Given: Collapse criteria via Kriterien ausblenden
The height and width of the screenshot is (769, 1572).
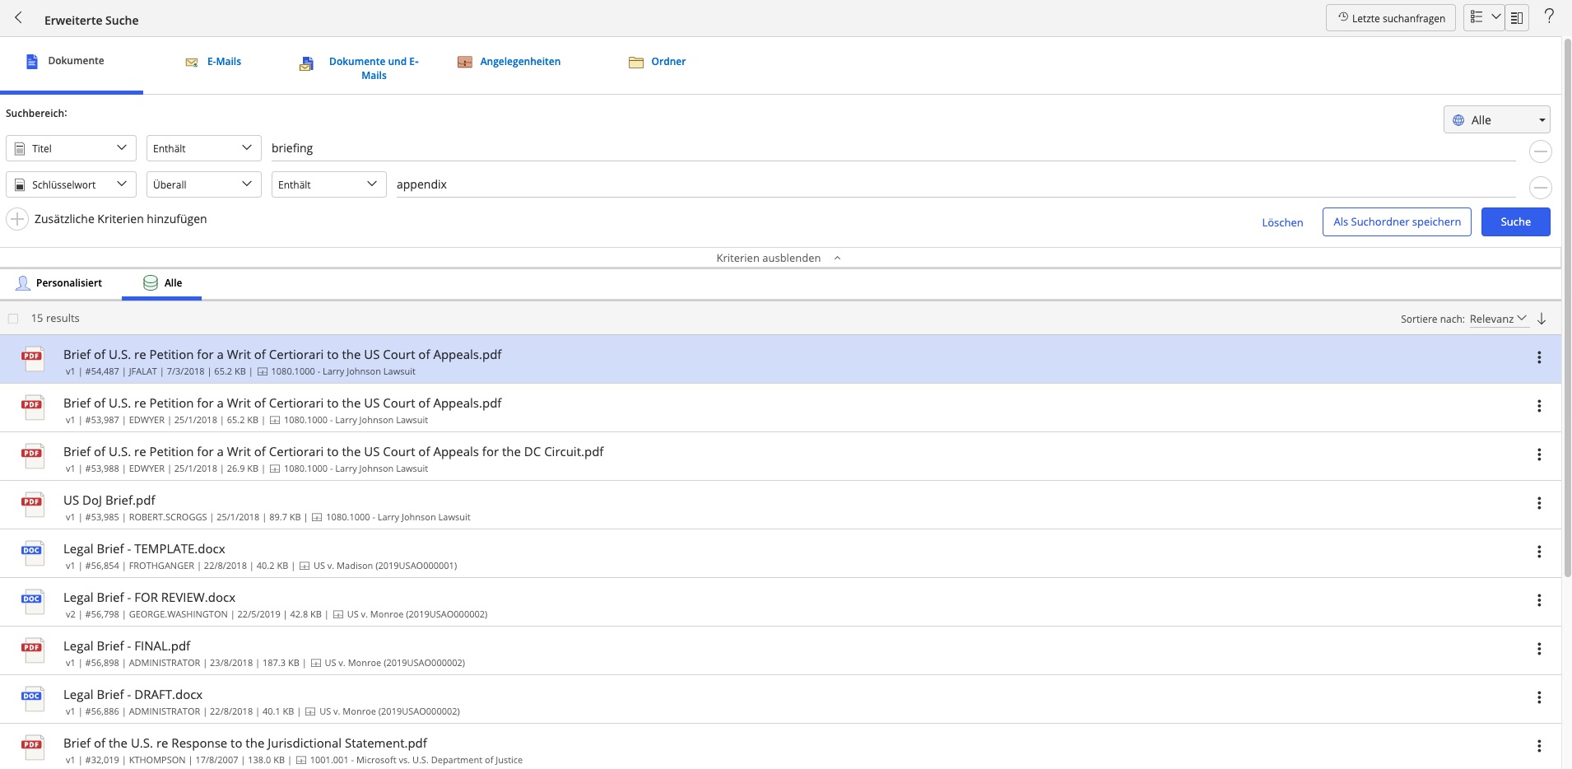Looking at the screenshot, I should [779, 258].
